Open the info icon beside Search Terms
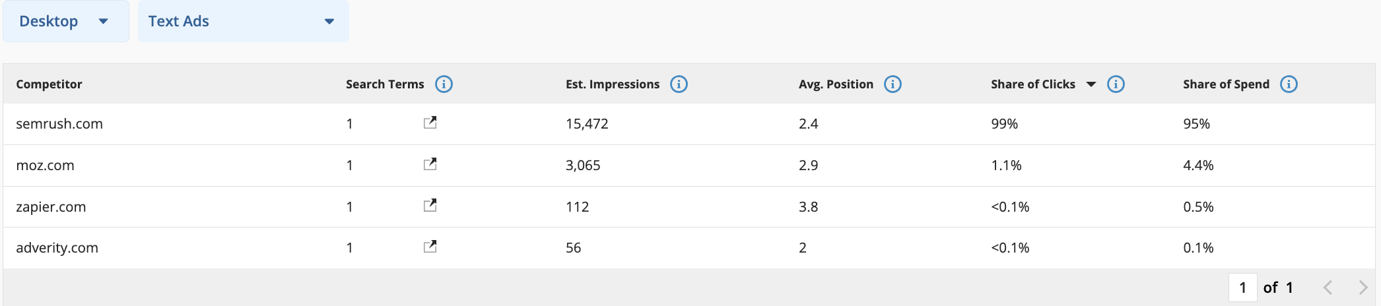1381x306 pixels. click(x=444, y=84)
